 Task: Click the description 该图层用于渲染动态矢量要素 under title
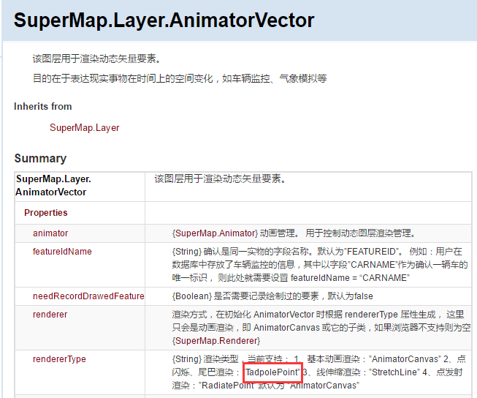[x=96, y=59]
